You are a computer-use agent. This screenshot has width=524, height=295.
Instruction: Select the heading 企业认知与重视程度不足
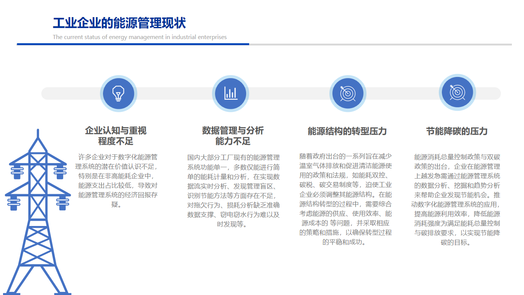116,136
